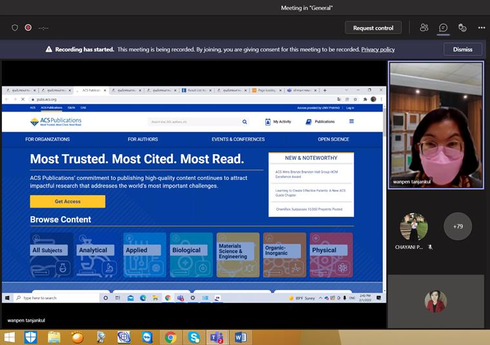The image size is (490, 345).
Task: Open the Privacy policy link
Action: tap(378, 49)
